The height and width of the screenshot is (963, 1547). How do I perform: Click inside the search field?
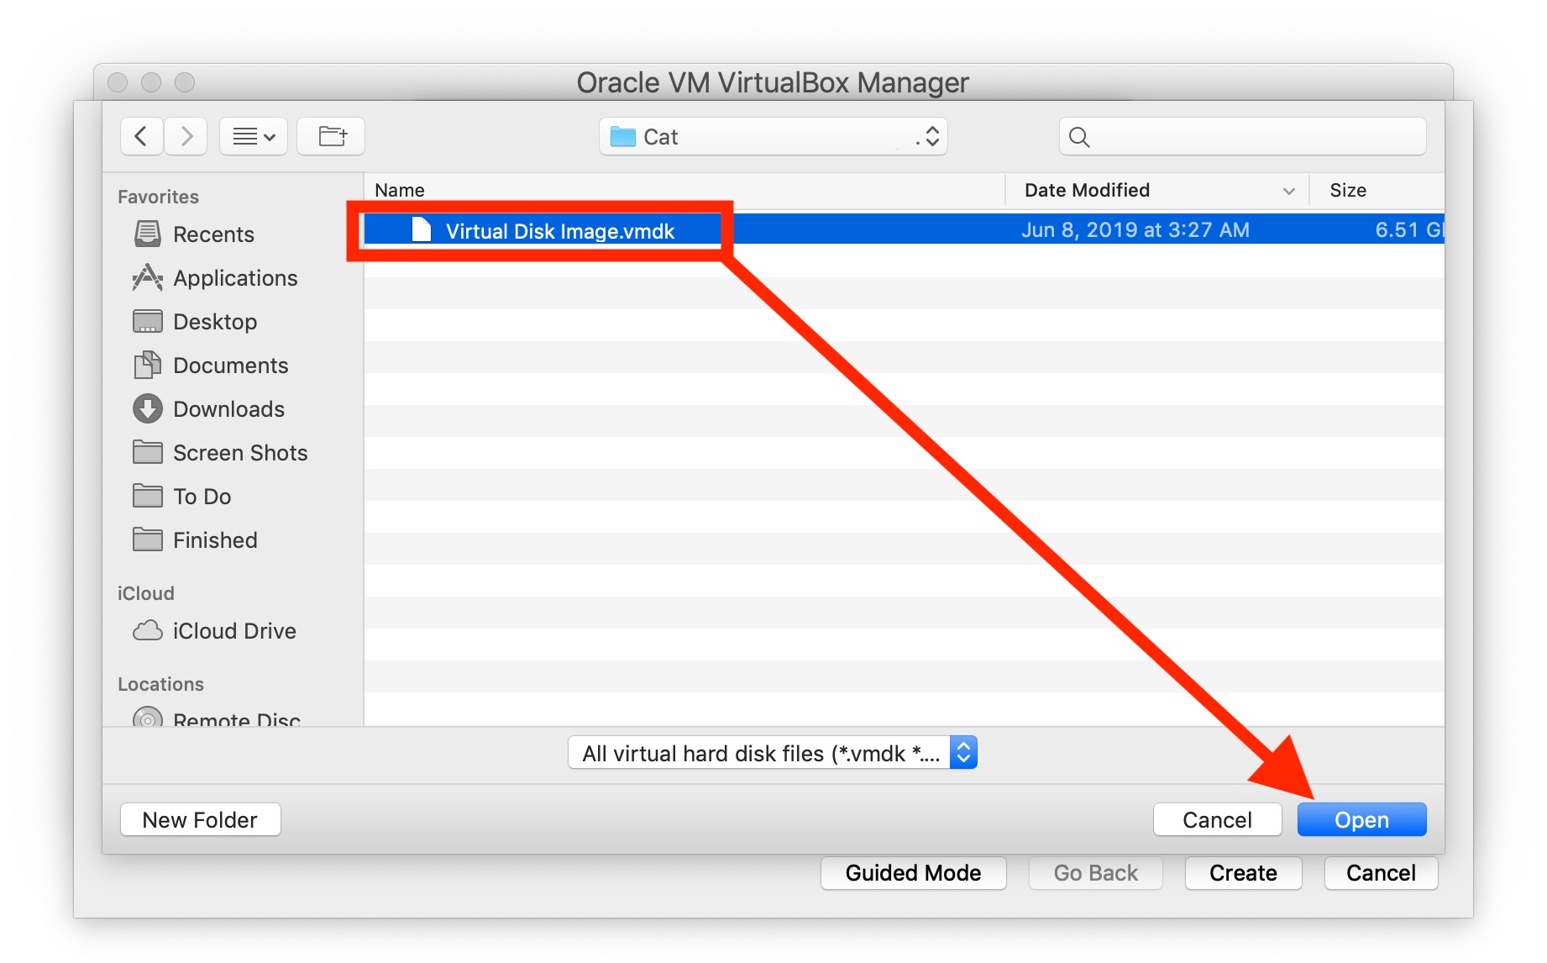tap(1240, 135)
